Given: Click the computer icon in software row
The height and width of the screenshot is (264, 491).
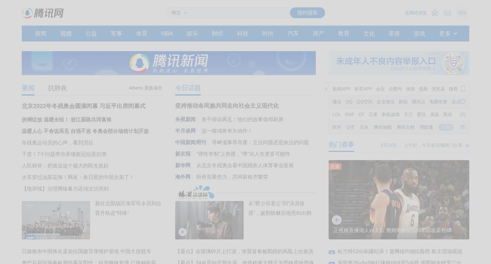Looking at the screenshot, I should [463, 127].
